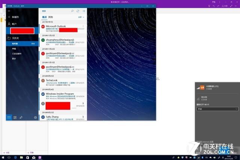Open the network and Internet settings link
The image size is (240, 160).
tap(205, 142)
